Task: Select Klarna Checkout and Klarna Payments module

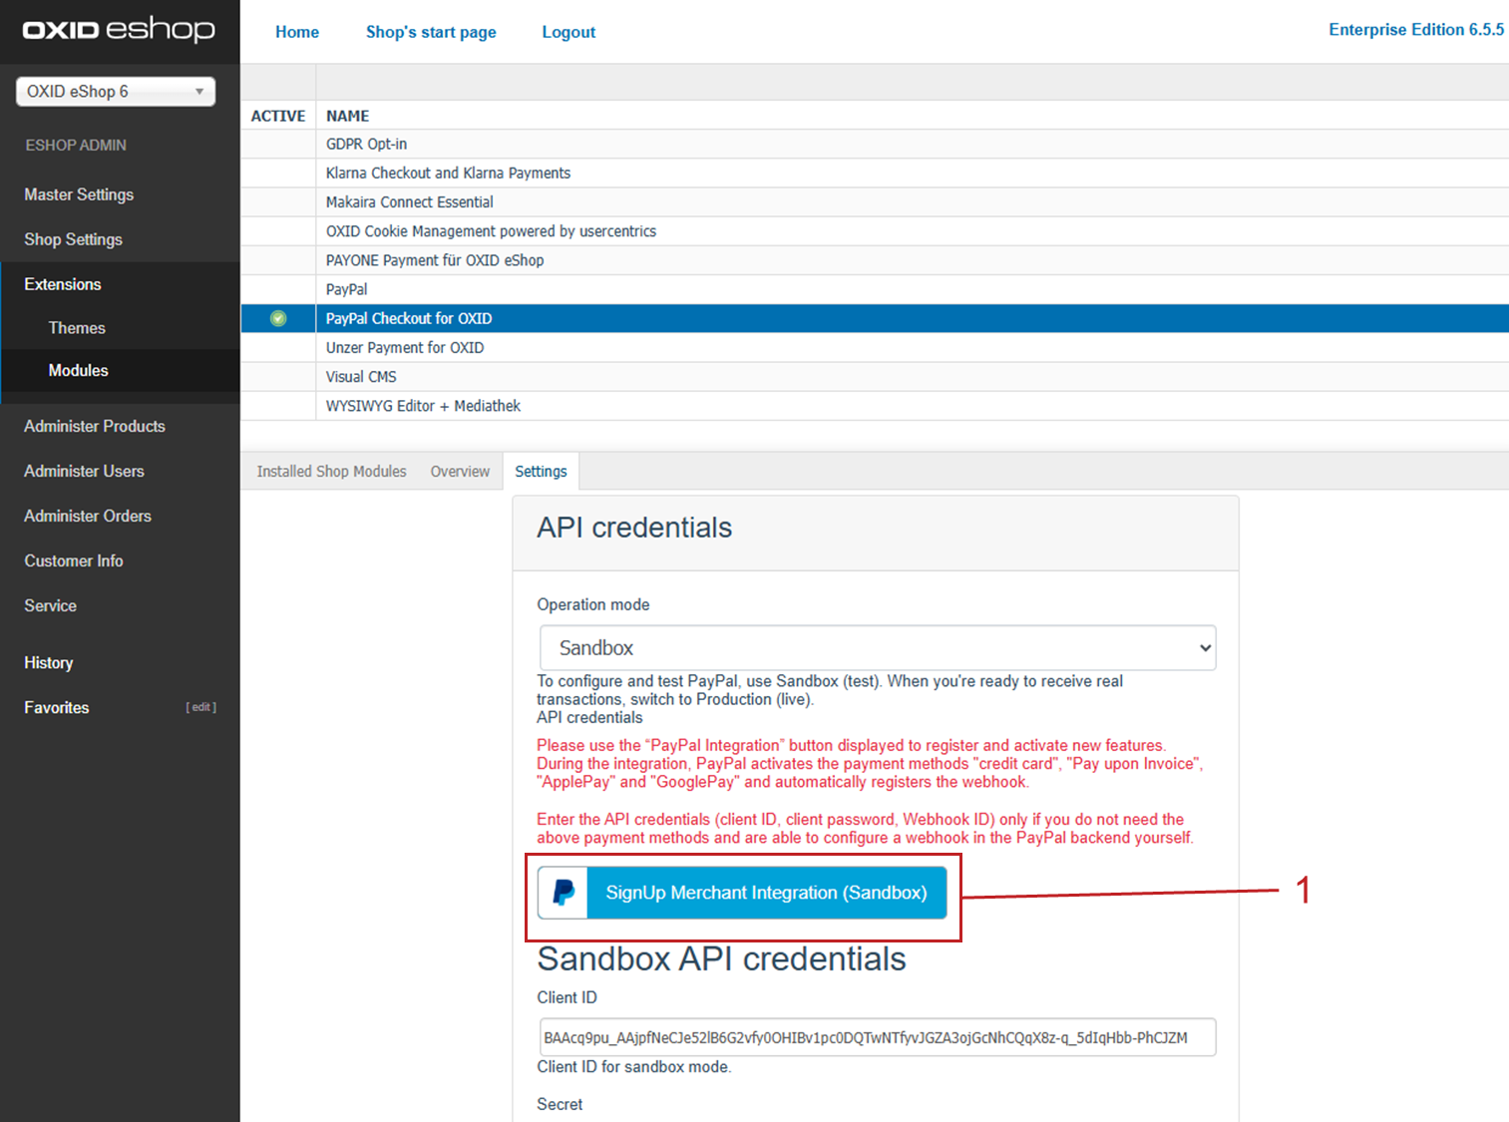Action: coord(448,174)
